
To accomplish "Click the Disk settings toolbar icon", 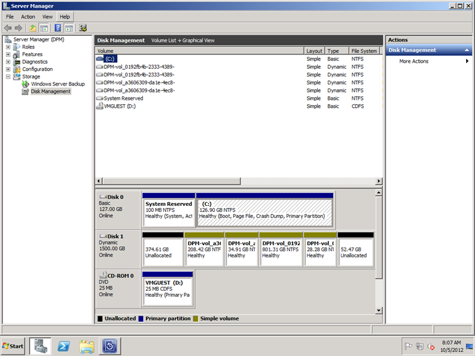I will tap(83, 28).
